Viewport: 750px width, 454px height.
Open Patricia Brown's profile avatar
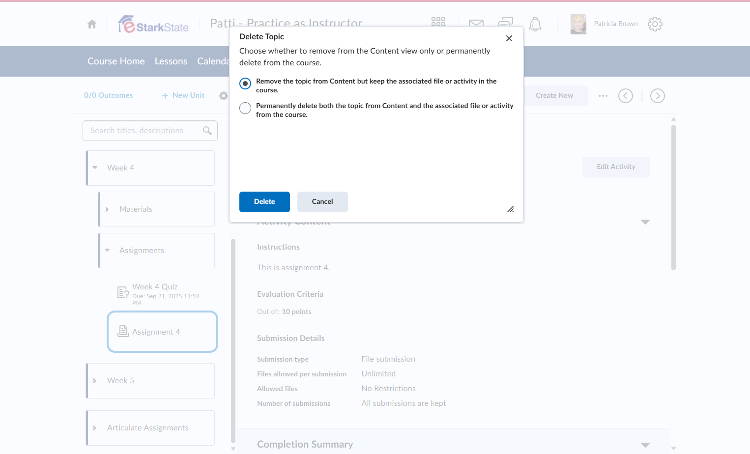coord(578,24)
